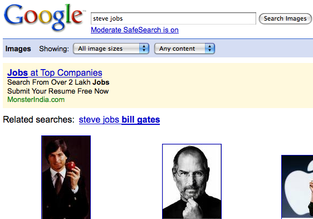This screenshot has width=313, height=219.
Task: Visit the MonsterIndia.com ad URL
Action: 36,100
